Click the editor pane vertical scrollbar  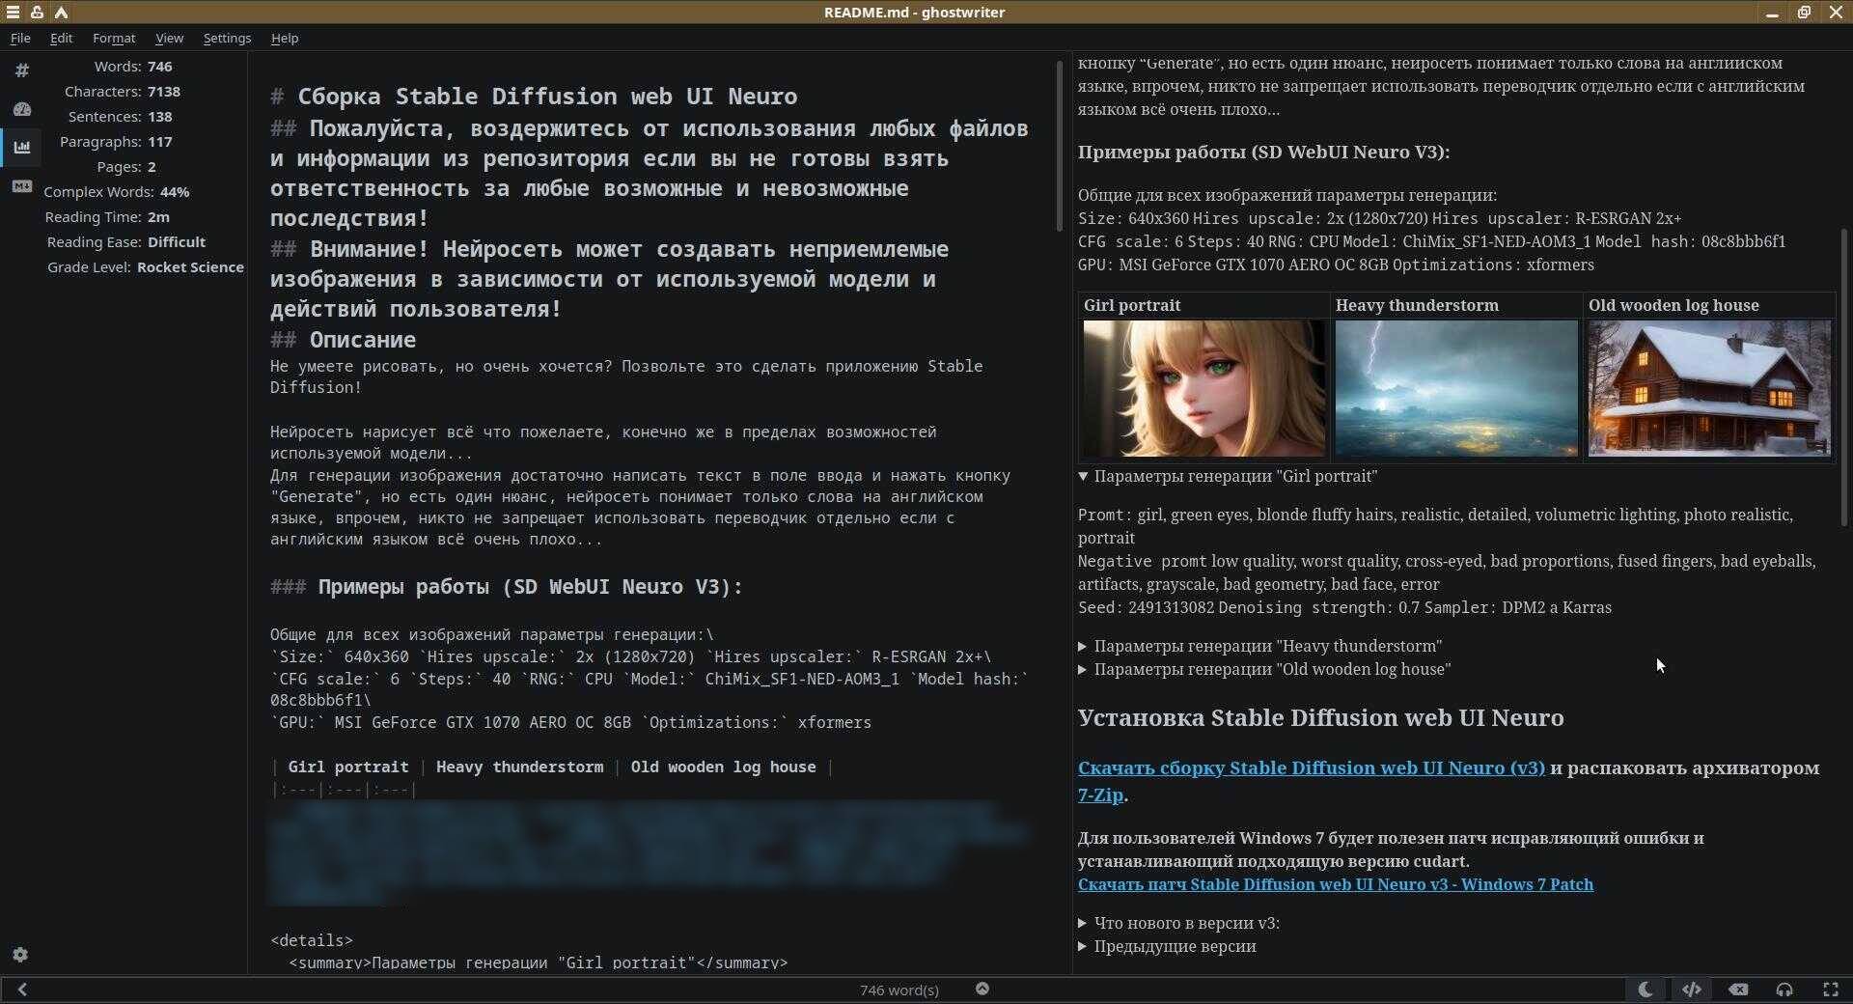pyautogui.click(x=1061, y=145)
